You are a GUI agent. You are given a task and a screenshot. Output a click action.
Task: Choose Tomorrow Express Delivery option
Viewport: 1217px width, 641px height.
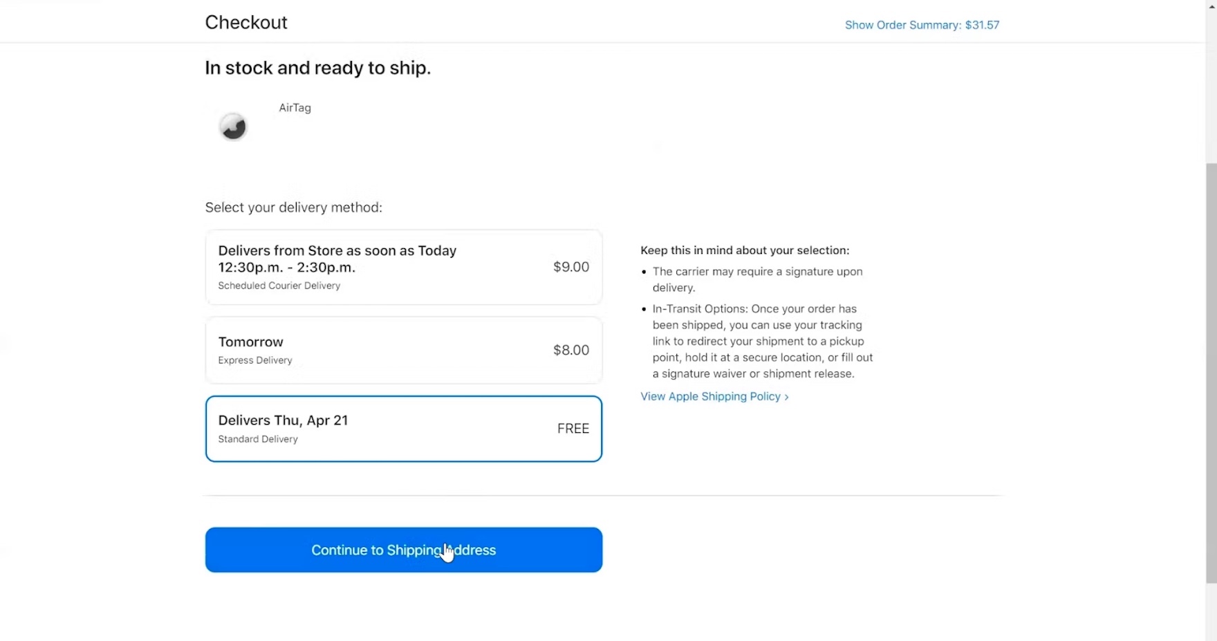pyautogui.click(x=403, y=350)
